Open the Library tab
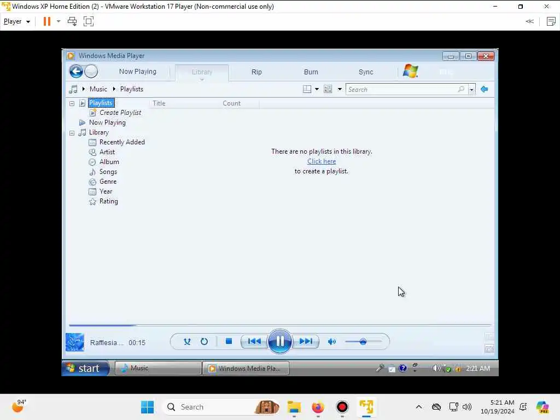 (x=202, y=73)
